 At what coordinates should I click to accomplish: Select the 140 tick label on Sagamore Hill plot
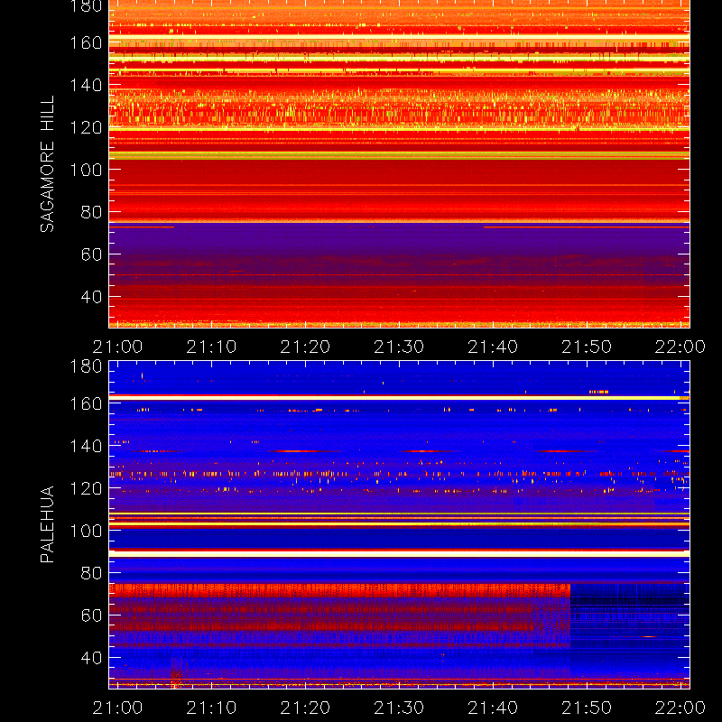86,85
